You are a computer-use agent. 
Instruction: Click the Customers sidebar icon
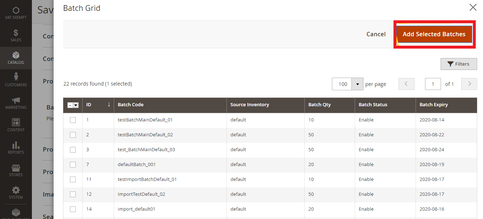click(16, 80)
